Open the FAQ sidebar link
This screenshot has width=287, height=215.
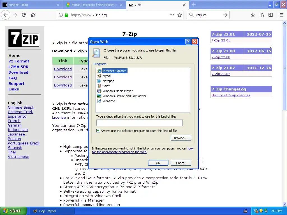13,78
